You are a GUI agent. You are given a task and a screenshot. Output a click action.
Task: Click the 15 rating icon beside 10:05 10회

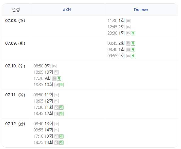click(x=56, y=73)
